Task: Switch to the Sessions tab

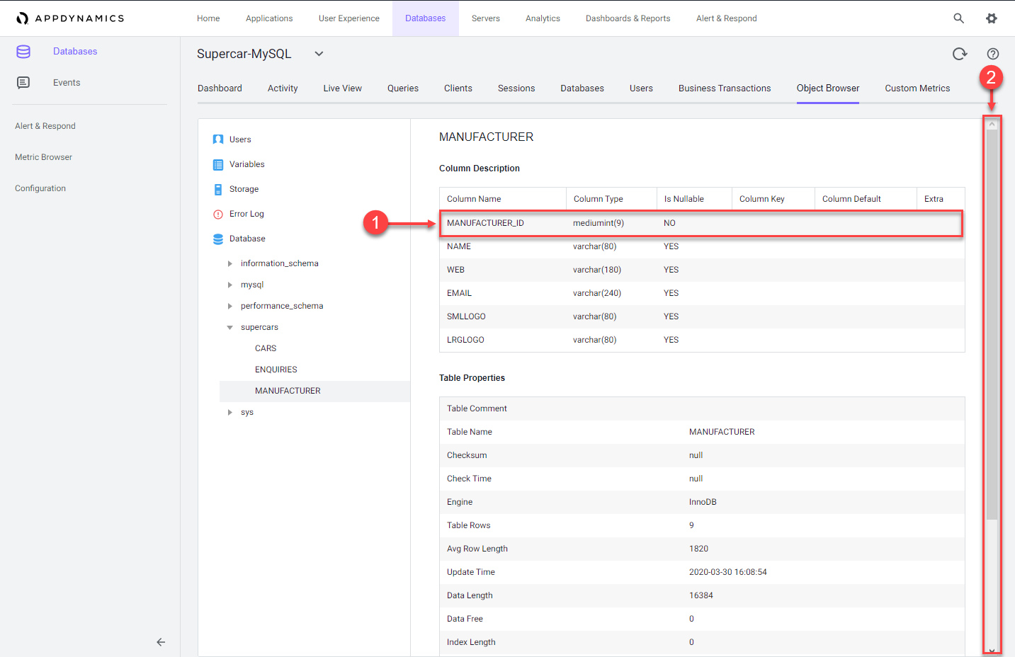Action: (516, 88)
